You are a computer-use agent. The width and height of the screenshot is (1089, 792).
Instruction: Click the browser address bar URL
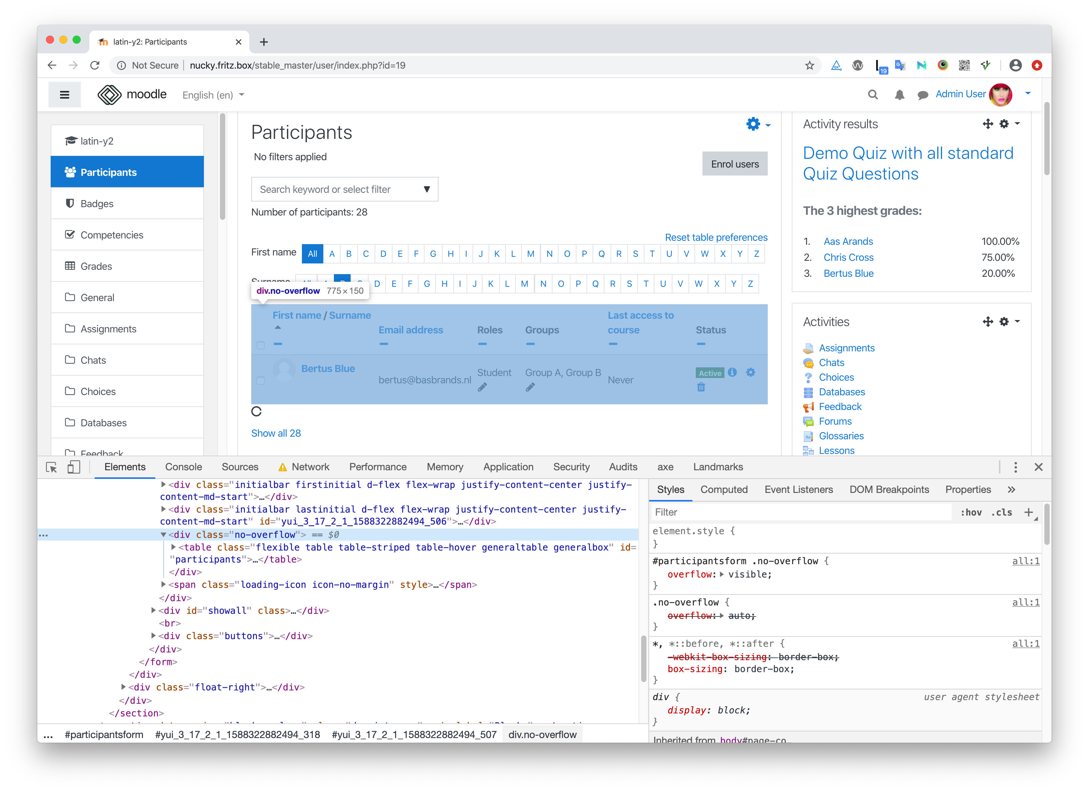click(297, 65)
